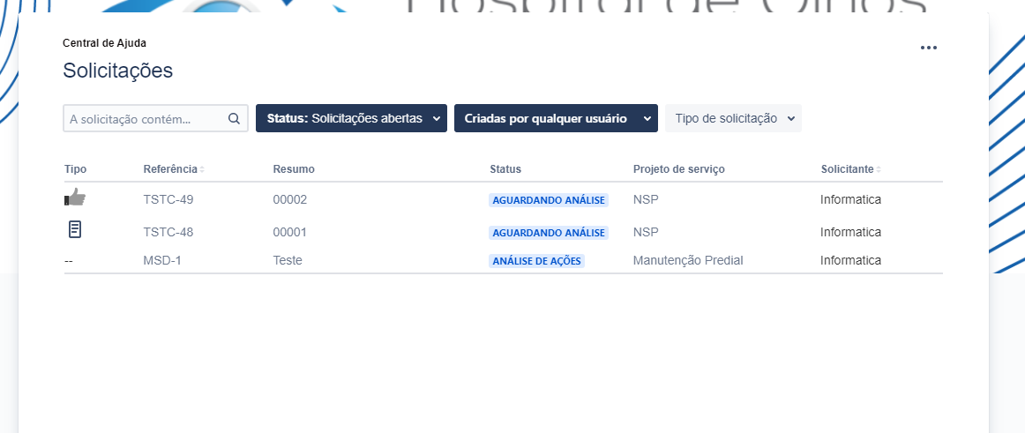This screenshot has height=433, width=1025.
Task: Click the Status column header
Action: coord(505,169)
